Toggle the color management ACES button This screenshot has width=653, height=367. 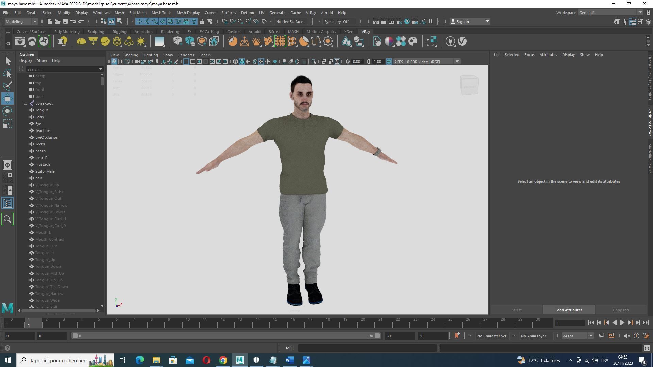(x=389, y=62)
